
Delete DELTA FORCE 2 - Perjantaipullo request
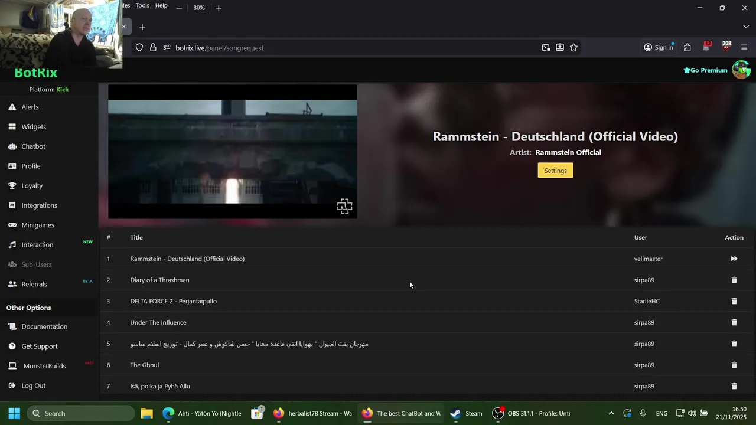(734, 301)
